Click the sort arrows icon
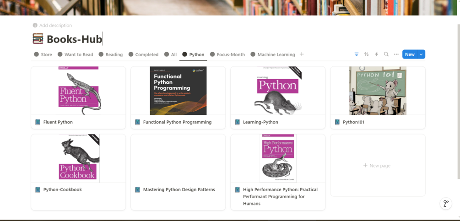 [x=367, y=54]
